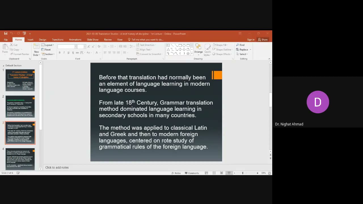Open the Animations ribbon tab
Image resolution: width=363 pixels, height=204 pixels.
[75, 40]
